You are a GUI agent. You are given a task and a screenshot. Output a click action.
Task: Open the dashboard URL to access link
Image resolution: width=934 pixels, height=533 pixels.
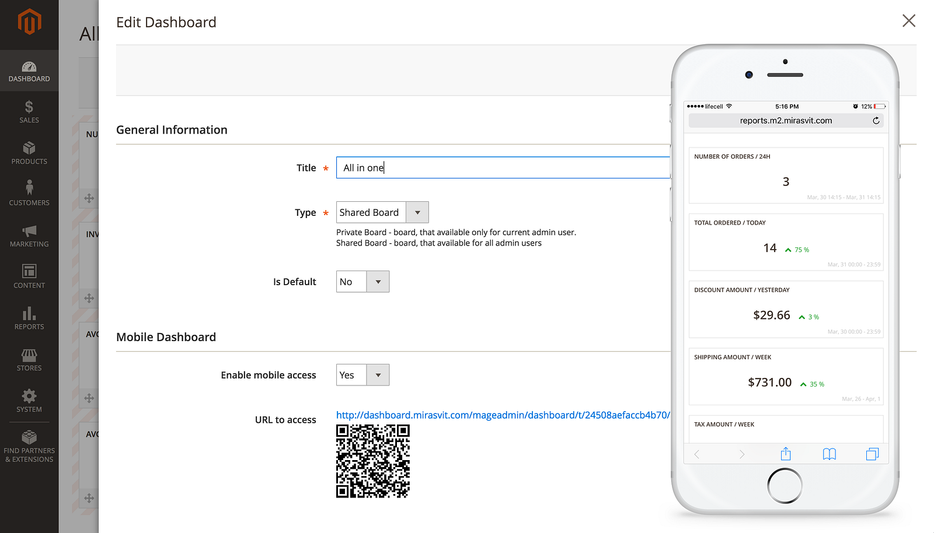pos(503,415)
